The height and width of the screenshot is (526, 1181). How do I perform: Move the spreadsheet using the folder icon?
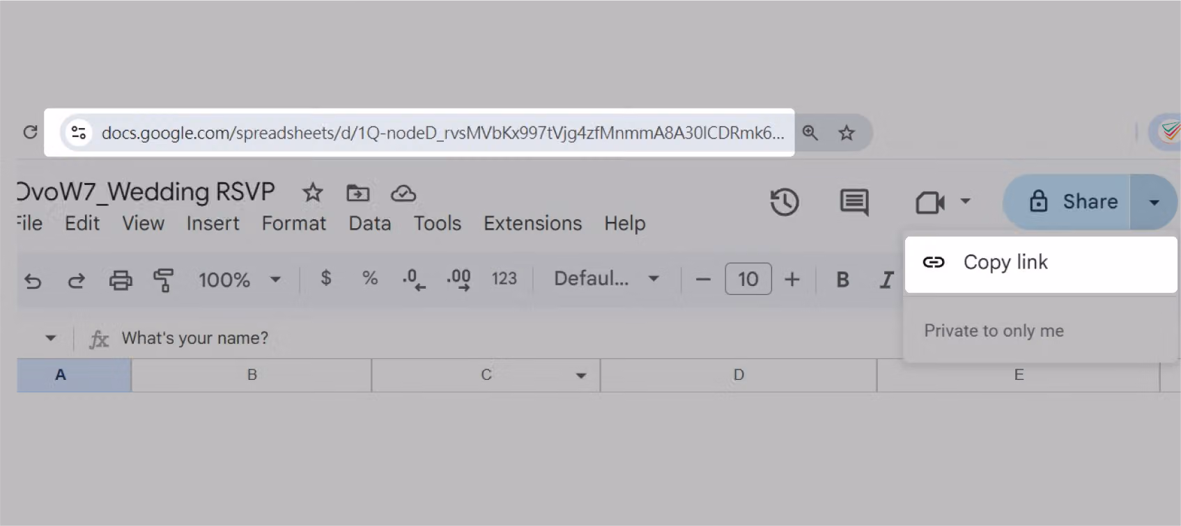pyautogui.click(x=358, y=193)
